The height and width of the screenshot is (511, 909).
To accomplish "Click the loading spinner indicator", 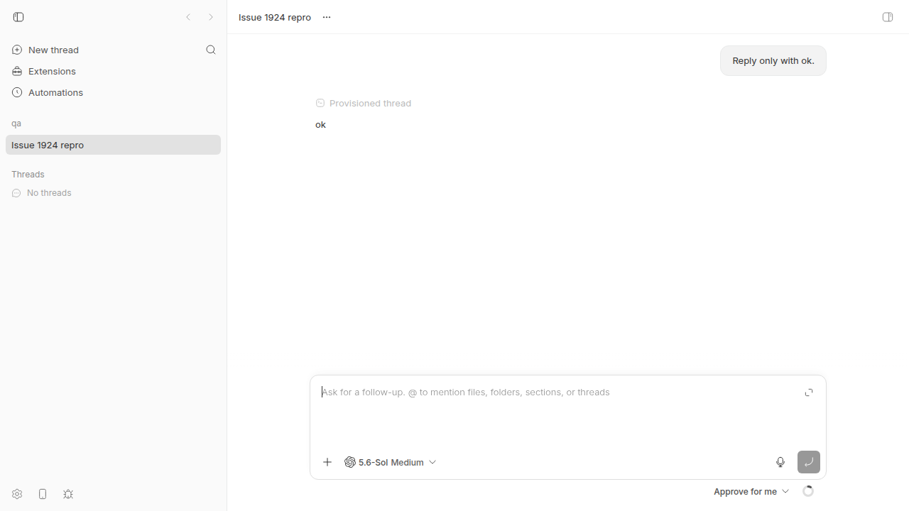I will [x=808, y=491].
